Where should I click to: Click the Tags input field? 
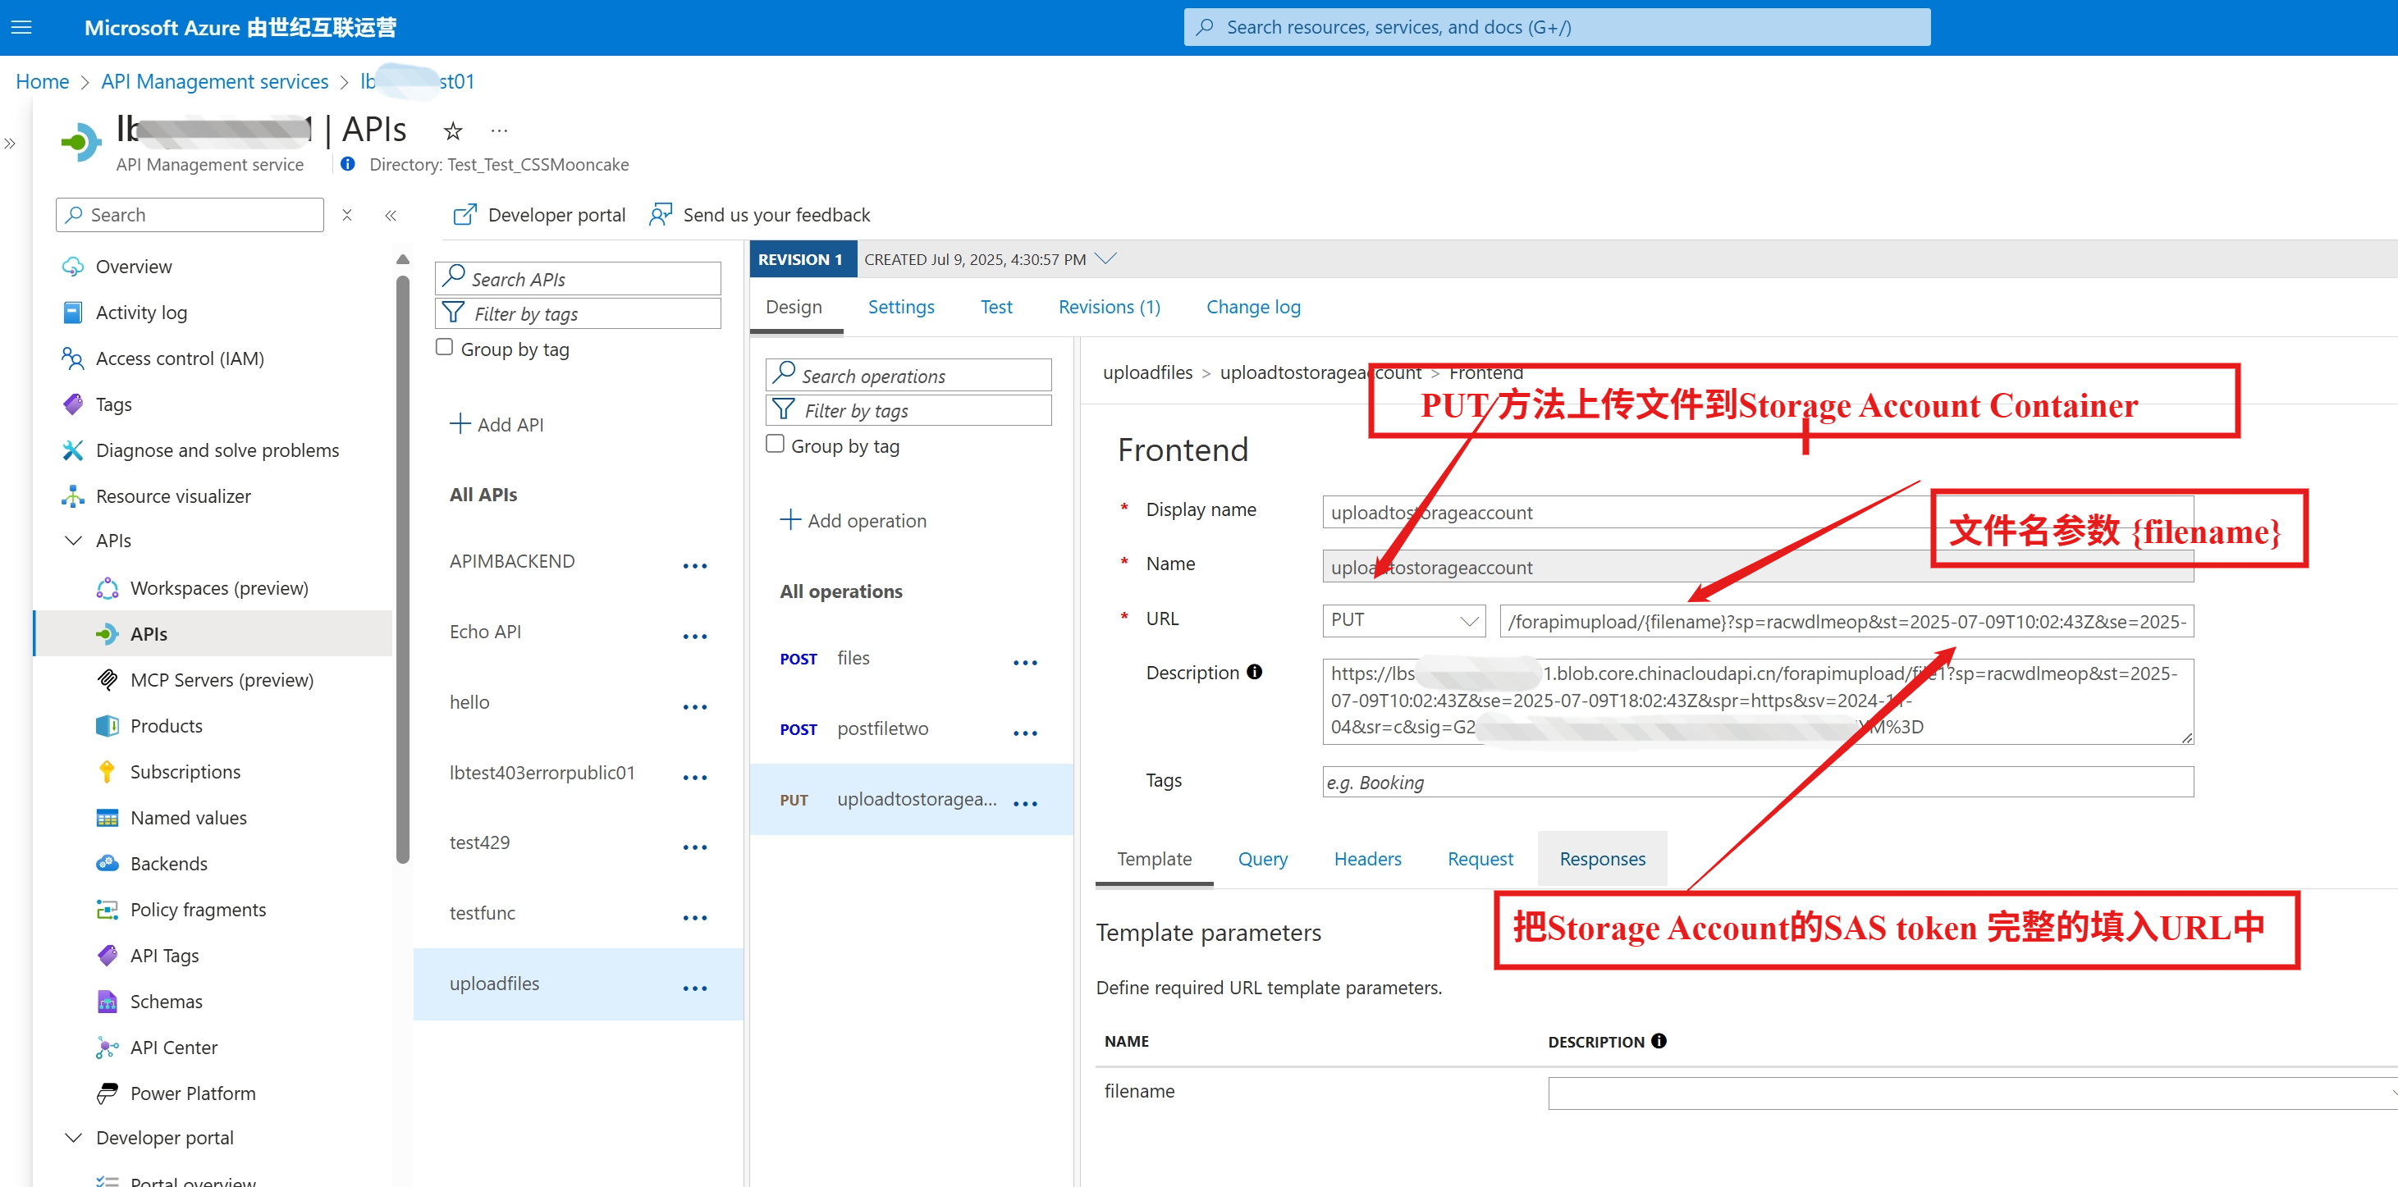click(1756, 782)
